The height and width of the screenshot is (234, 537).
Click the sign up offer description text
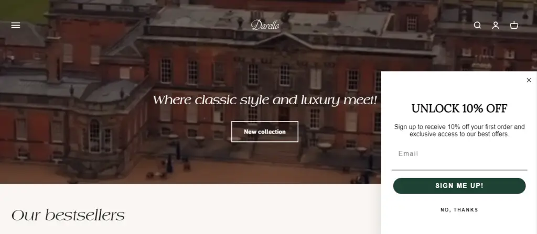click(459, 130)
